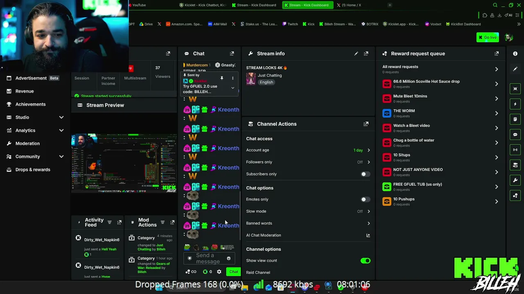Open browser extensions puzzle icon
This screenshot has height=294, width=524.
(x=485, y=15)
